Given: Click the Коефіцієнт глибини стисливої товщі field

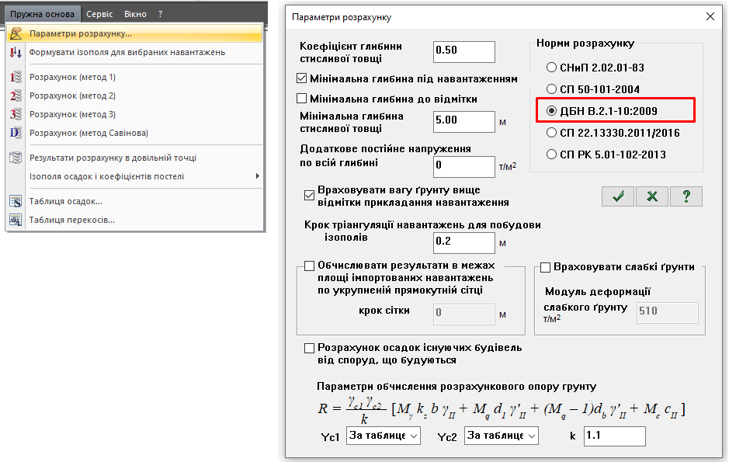Looking at the screenshot, I should (463, 50).
